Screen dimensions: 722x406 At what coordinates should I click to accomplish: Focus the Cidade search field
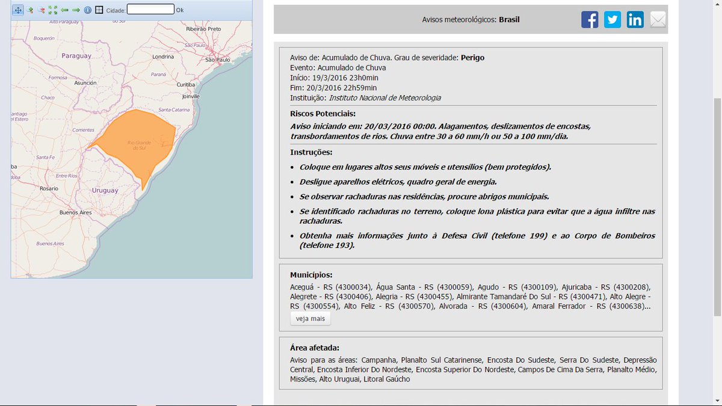[x=150, y=10]
